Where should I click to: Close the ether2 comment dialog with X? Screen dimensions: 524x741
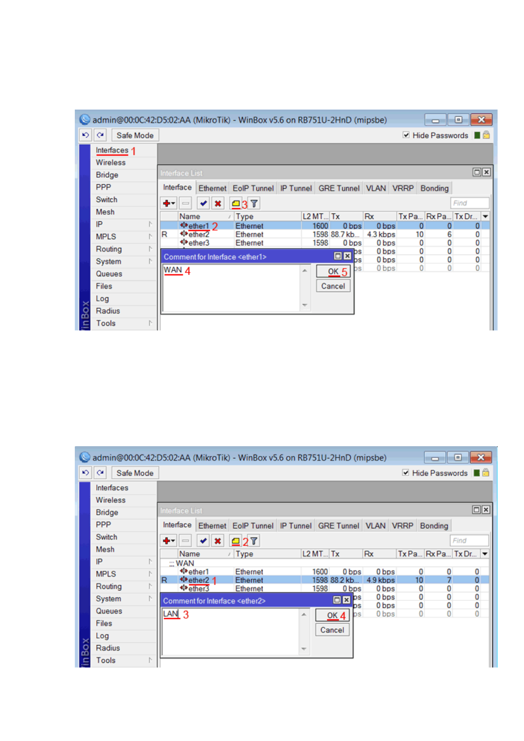tap(346, 600)
